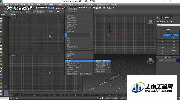Switch to the Hierarchy command panel tab
This screenshot has width=180, height=100.
coord(163,17)
